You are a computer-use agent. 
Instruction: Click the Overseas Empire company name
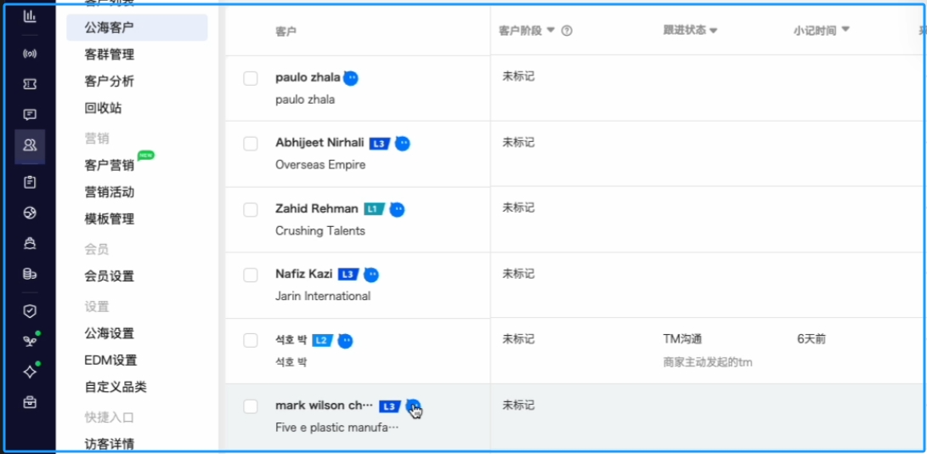pos(320,165)
